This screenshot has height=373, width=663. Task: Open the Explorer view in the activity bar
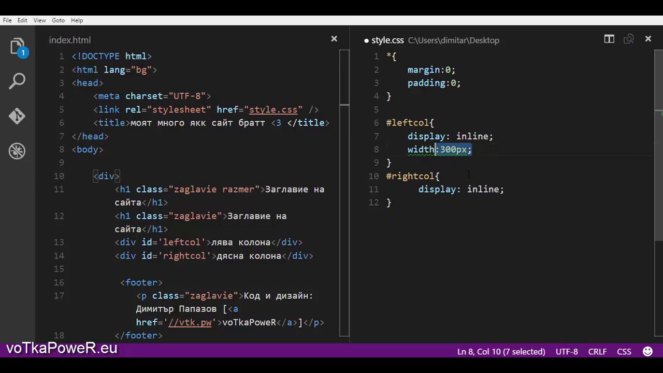tap(18, 47)
